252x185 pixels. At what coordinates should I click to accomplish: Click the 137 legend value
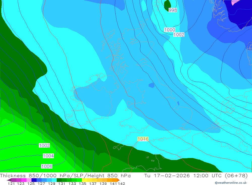click(93, 183)
